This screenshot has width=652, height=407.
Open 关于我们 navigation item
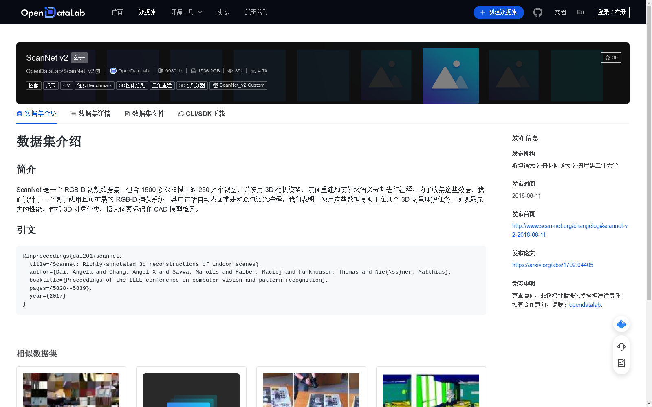pos(256,12)
